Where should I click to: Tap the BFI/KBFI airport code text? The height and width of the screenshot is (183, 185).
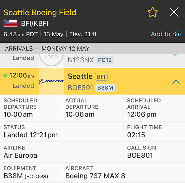[x=35, y=23]
